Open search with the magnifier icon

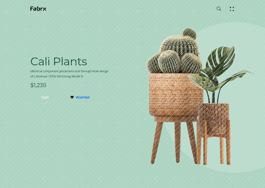pyautogui.click(x=219, y=9)
